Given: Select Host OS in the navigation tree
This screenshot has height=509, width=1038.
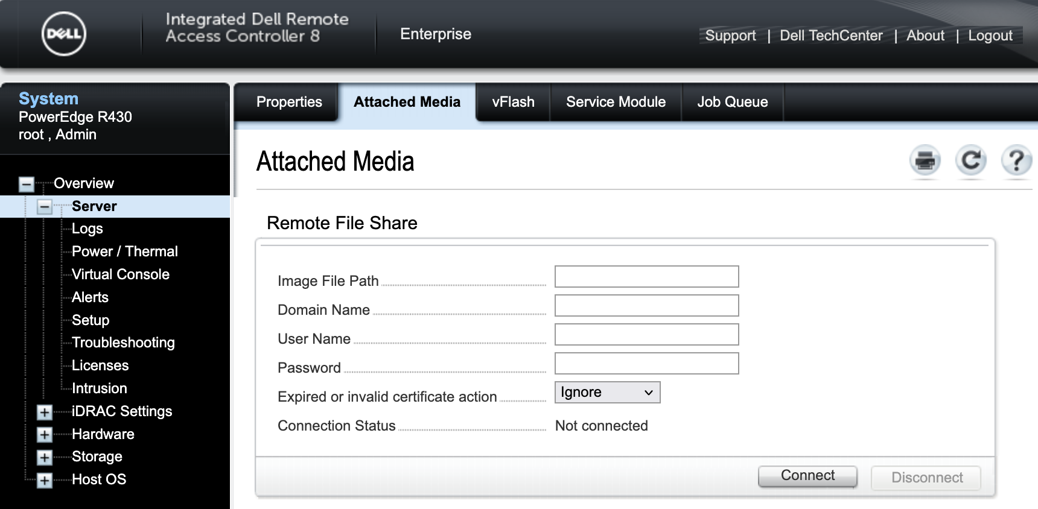Looking at the screenshot, I should (99, 479).
